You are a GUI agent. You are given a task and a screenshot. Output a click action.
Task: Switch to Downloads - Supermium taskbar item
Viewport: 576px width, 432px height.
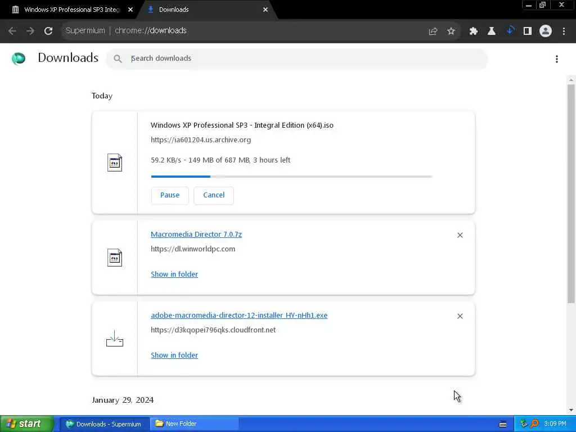pyautogui.click(x=104, y=424)
